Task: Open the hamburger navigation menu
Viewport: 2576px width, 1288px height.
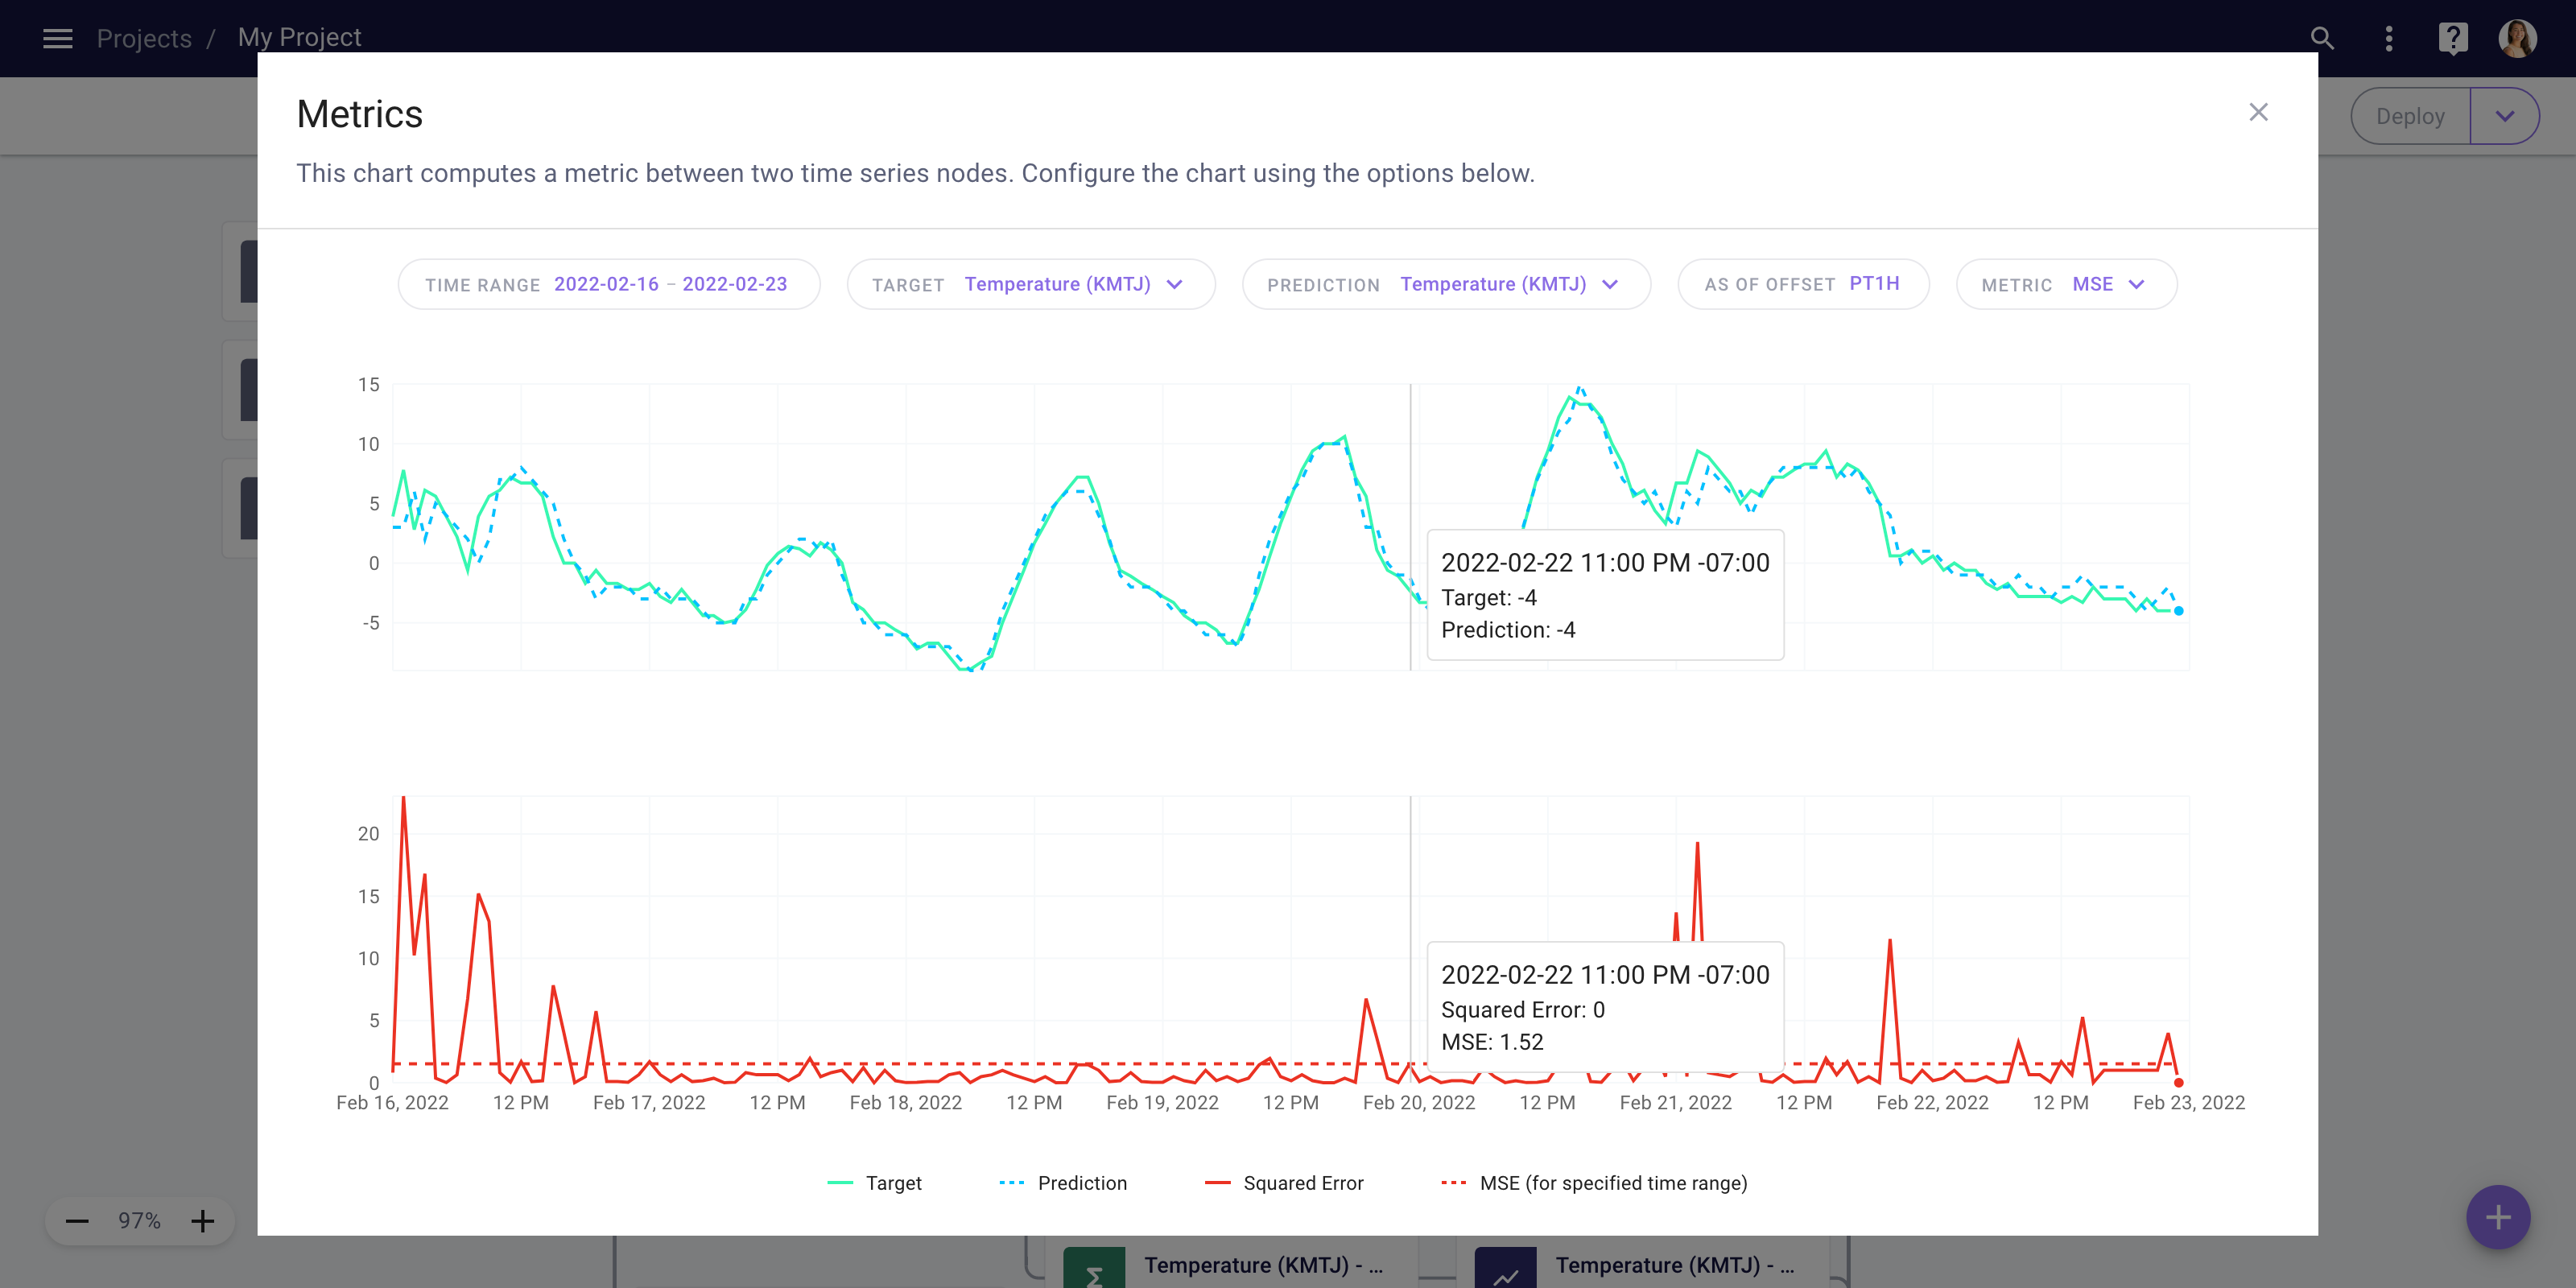Action: click(x=57, y=38)
